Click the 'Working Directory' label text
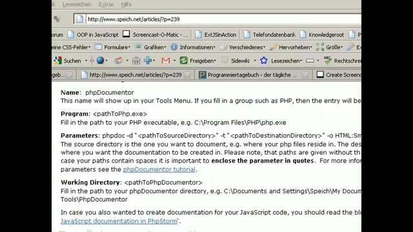Image resolution: width=413 pixels, height=232 pixels. [90, 182]
